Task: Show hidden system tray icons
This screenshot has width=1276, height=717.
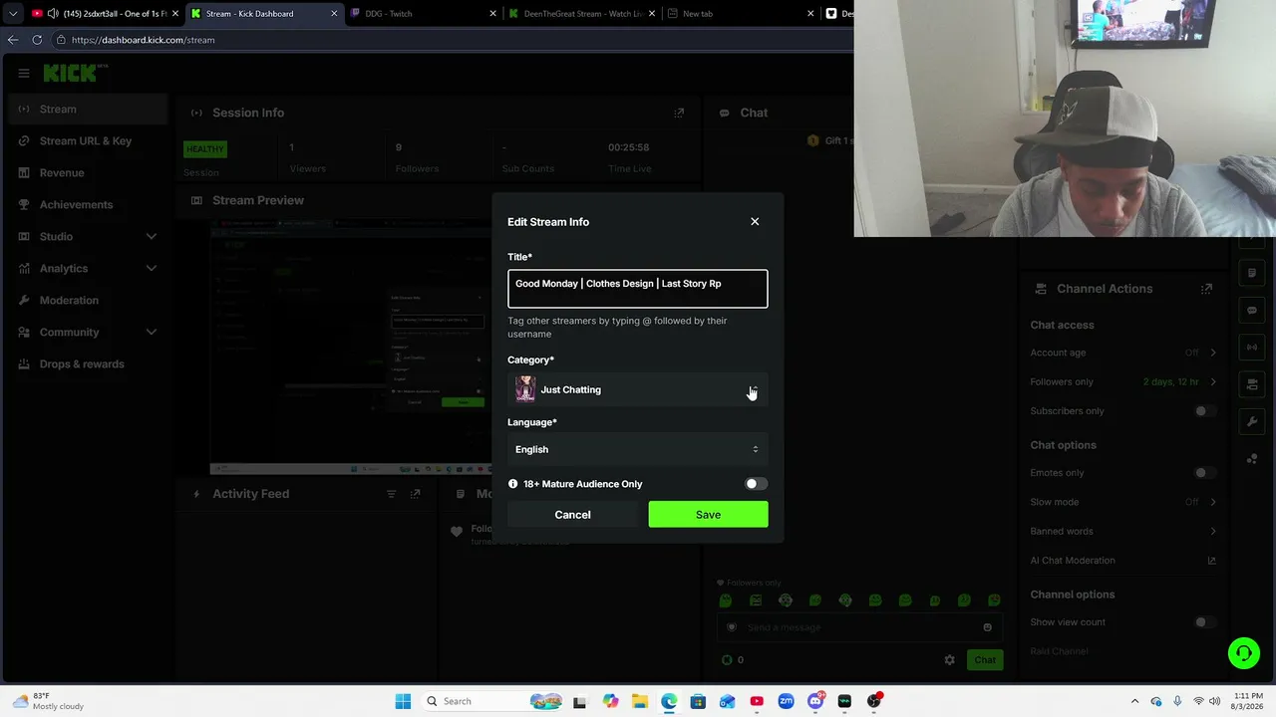Action: [1134, 701]
